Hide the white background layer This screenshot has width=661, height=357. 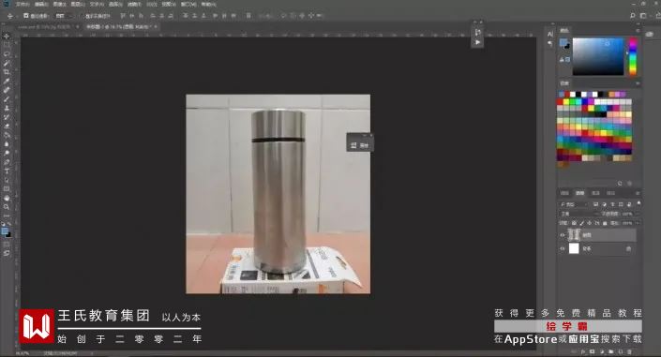coord(562,249)
